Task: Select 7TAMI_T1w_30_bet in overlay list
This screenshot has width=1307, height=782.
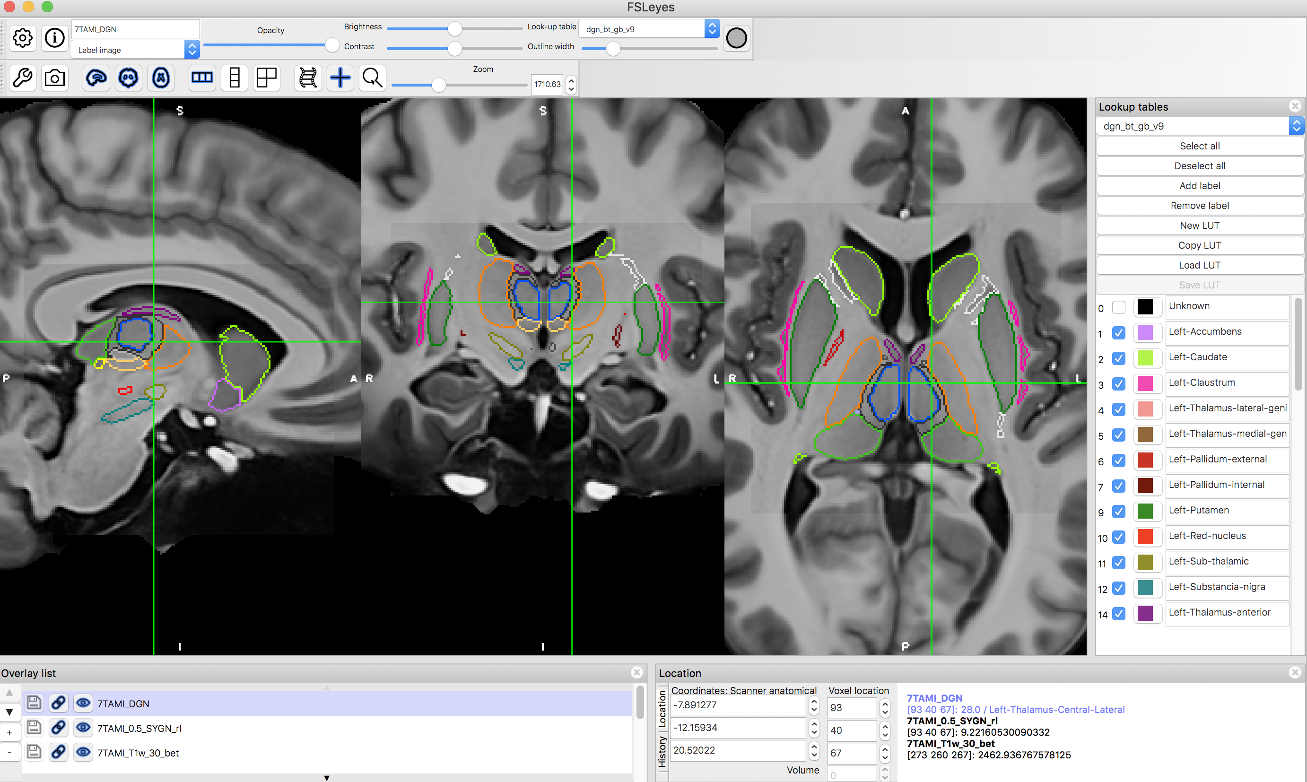Action: click(138, 753)
